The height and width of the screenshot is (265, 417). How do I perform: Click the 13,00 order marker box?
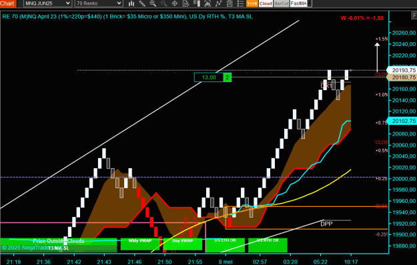point(209,77)
